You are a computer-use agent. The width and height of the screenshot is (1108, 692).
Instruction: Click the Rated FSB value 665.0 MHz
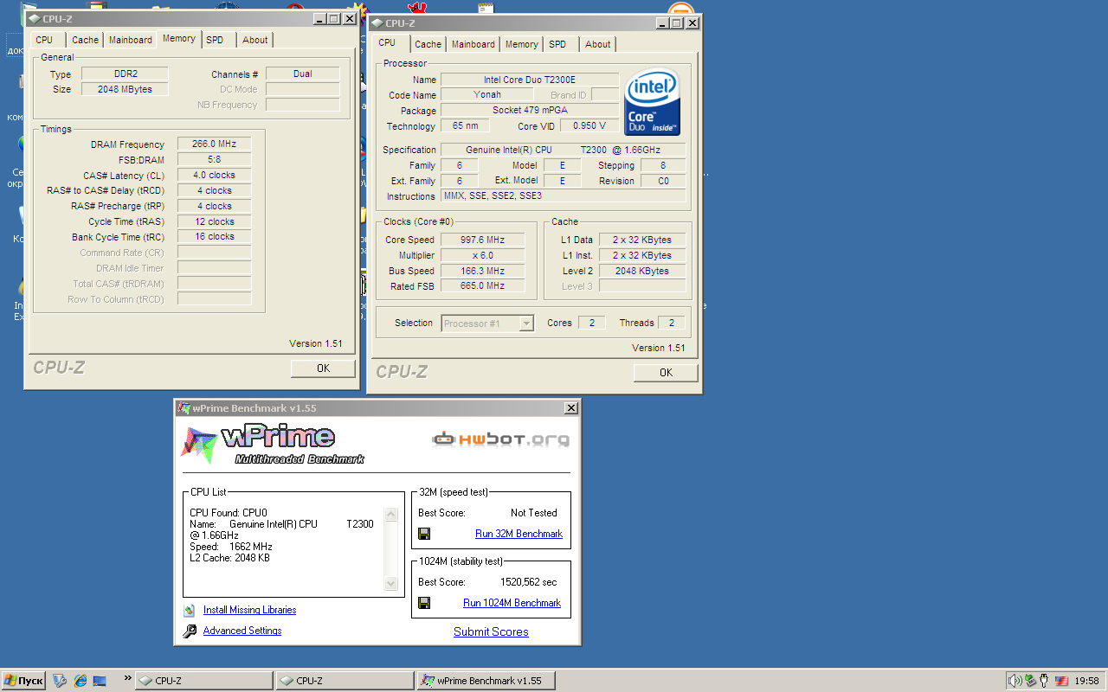coord(483,285)
